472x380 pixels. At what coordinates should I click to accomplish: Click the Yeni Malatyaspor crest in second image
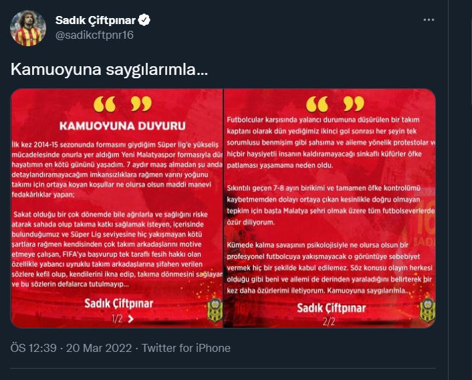427,310
